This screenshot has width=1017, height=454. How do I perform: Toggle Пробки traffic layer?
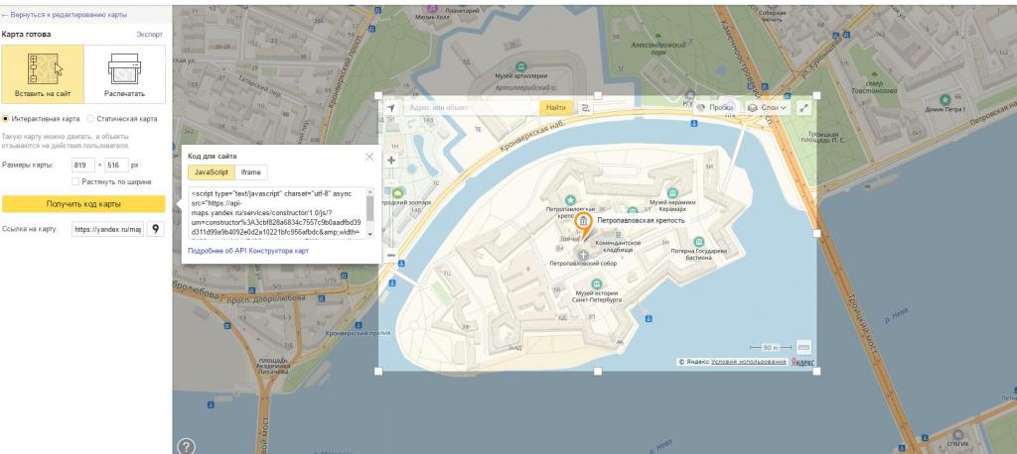715,108
